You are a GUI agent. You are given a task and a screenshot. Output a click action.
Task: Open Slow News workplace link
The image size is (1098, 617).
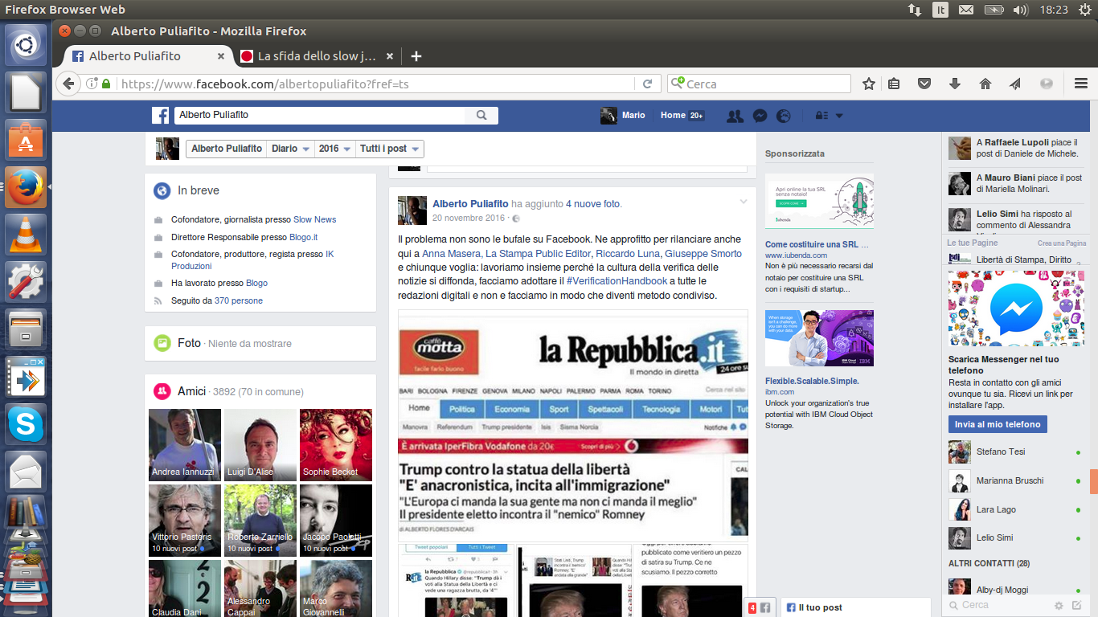point(315,219)
